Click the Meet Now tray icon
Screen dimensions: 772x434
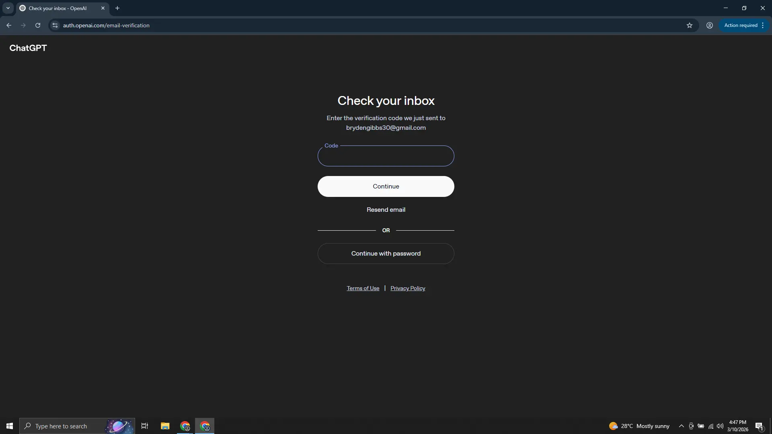(x=691, y=426)
